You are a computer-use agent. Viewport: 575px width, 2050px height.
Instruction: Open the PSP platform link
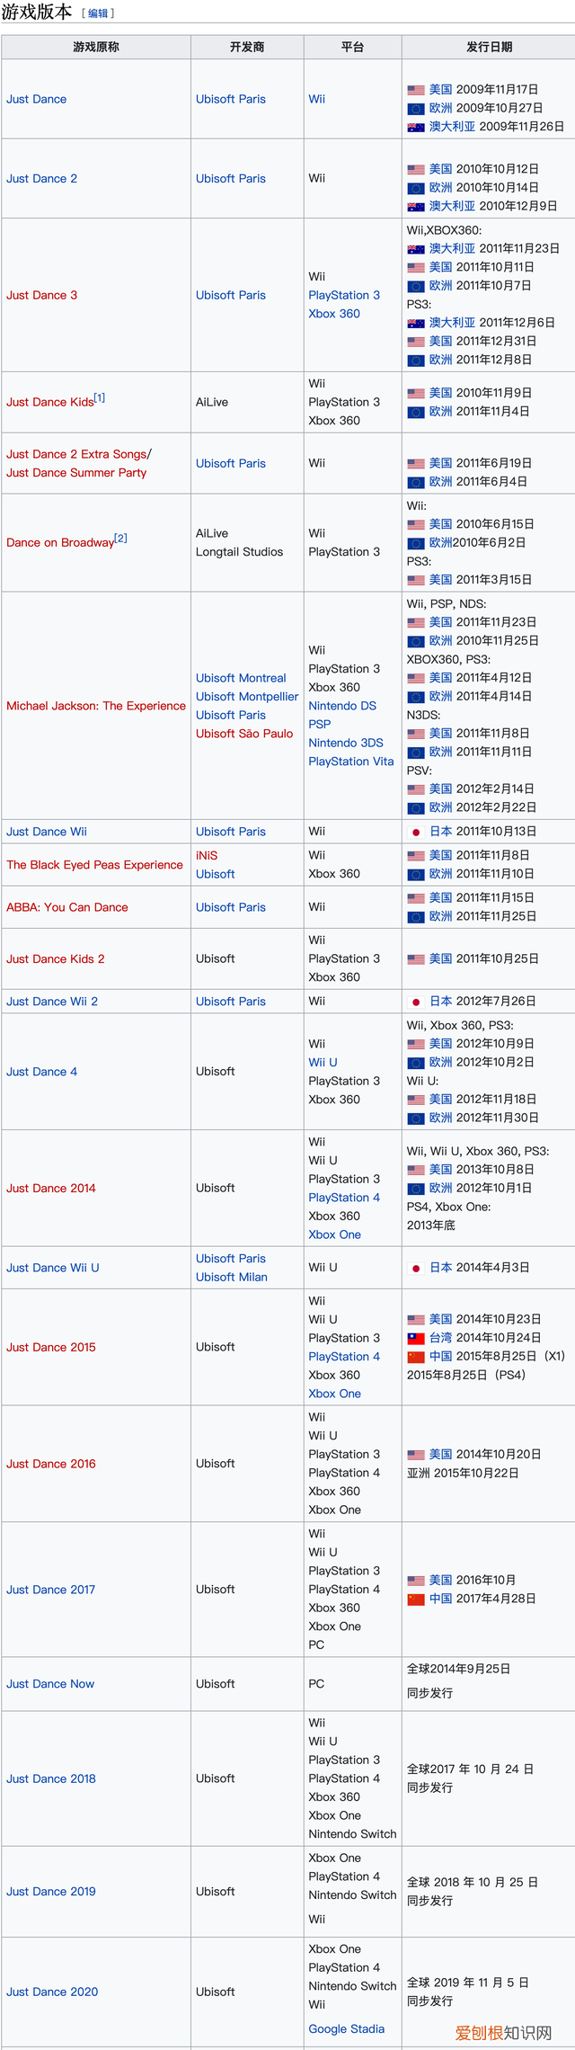pyautogui.click(x=320, y=724)
